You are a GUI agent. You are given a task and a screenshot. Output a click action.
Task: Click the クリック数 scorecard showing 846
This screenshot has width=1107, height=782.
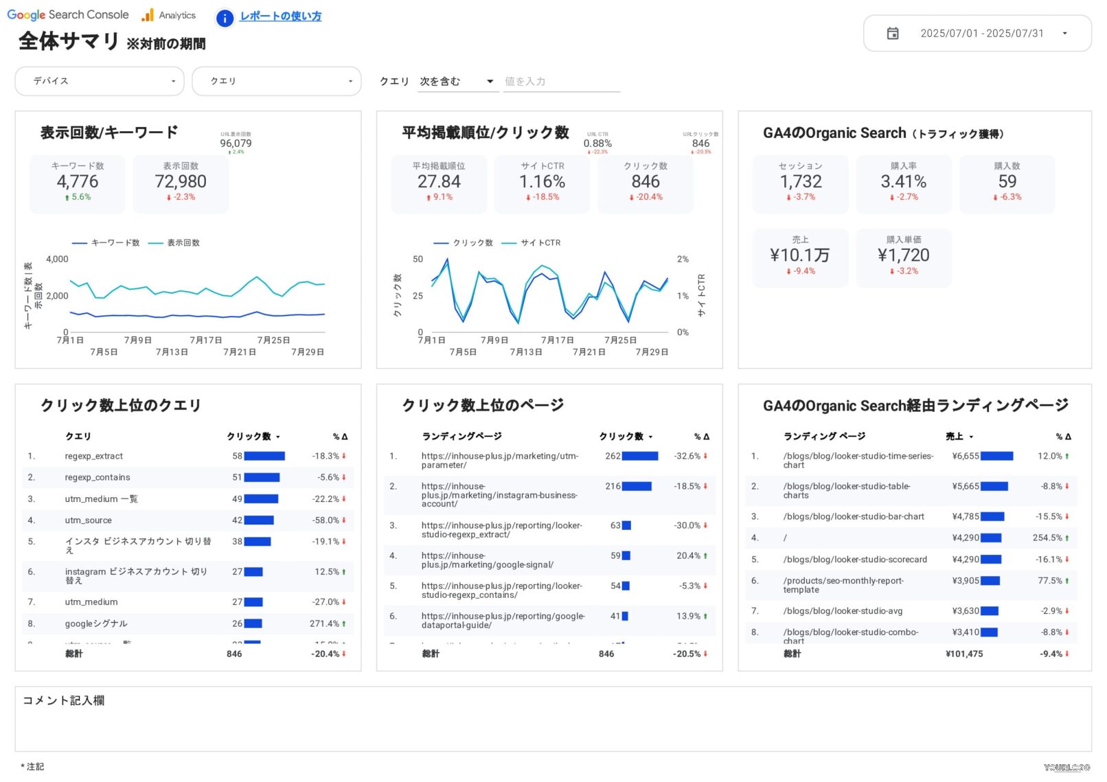coord(645,183)
